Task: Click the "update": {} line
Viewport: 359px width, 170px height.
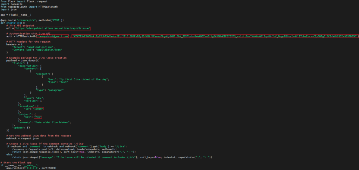Action: pyautogui.click(x=21, y=127)
